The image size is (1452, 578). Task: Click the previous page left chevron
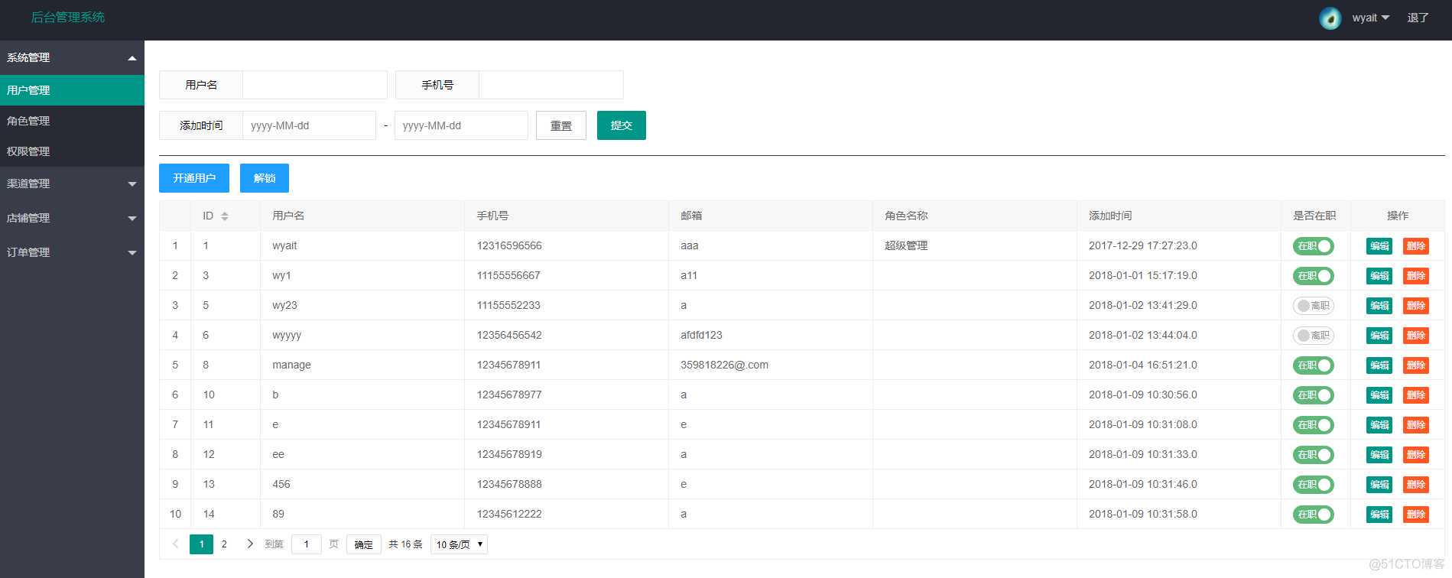(176, 544)
